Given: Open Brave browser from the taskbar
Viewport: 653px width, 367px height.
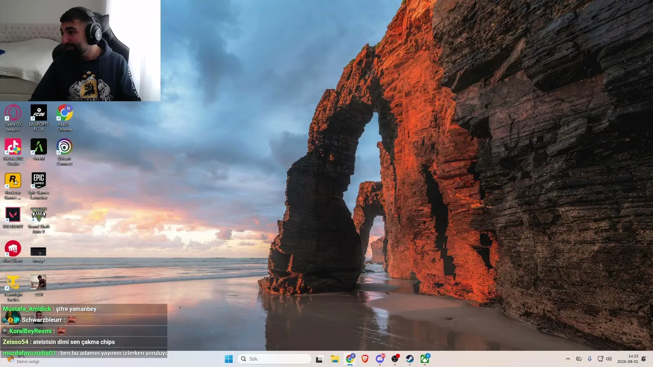Looking at the screenshot, I should click(365, 359).
